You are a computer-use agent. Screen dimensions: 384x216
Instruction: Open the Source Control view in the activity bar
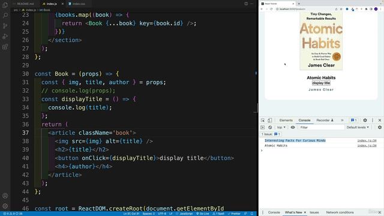pos(5,26)
